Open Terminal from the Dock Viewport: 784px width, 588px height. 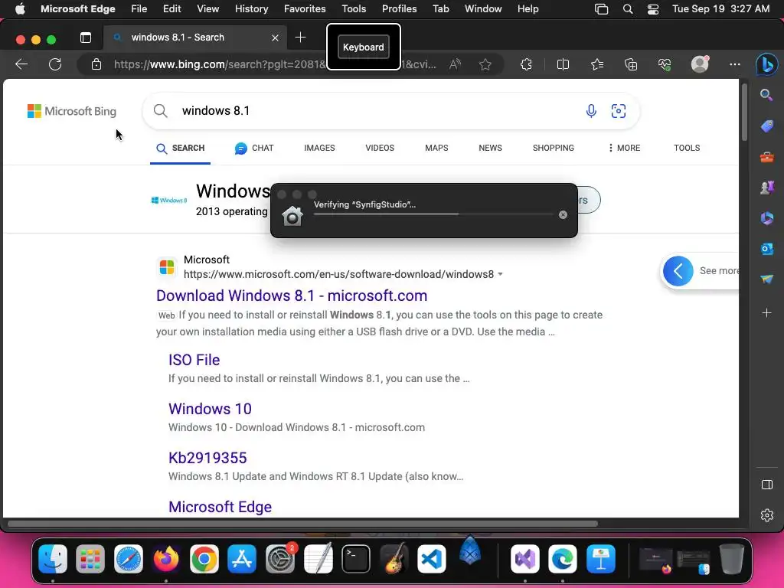(355, 559)
